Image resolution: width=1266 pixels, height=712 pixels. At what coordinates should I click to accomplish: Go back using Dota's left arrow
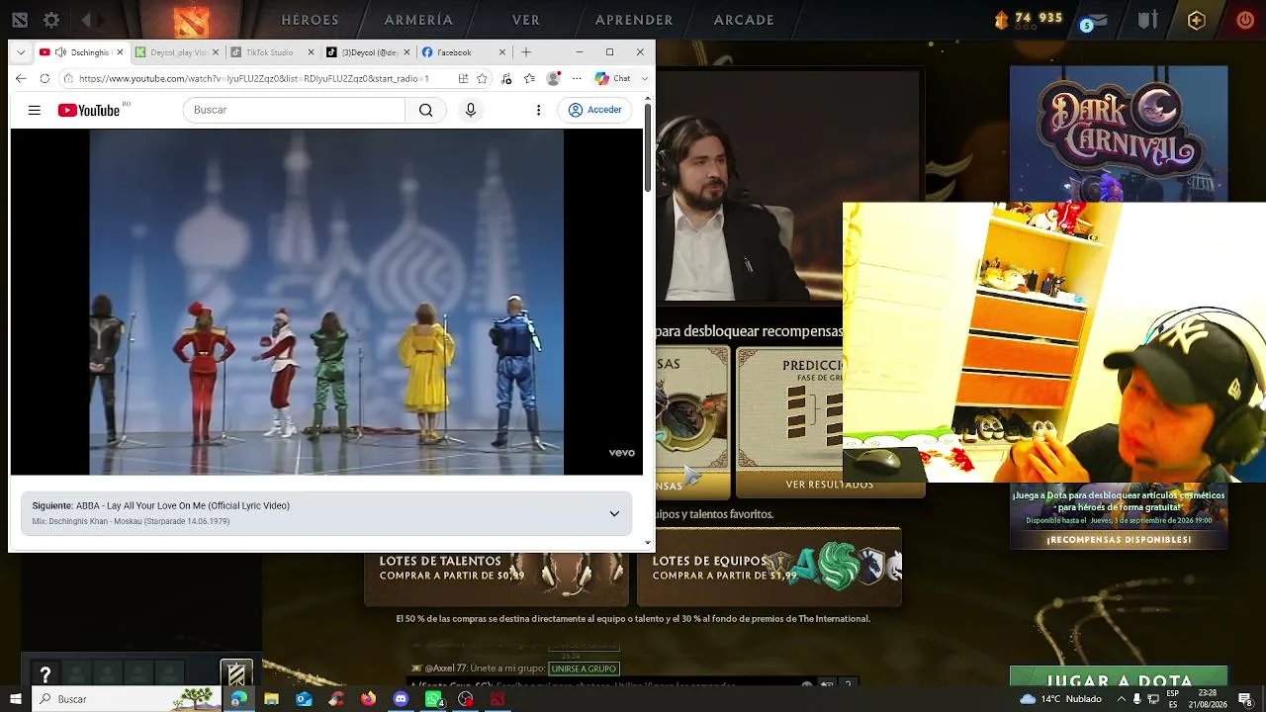87,20
